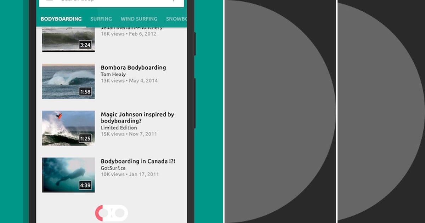This screenshot has height=223, width=425.
Task: Open the Bombora Bodyboarding video thumbnail
Action: [x=68, y=81]
